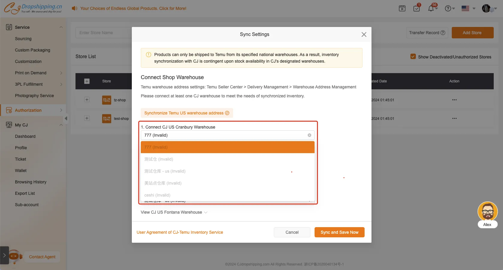Click Sync and Save Now button

(x=339, y=232)
